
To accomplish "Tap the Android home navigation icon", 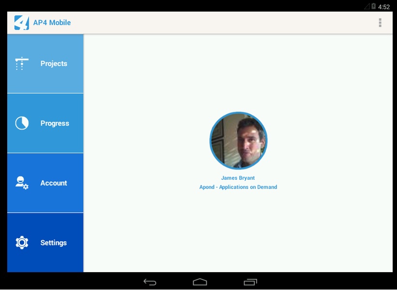I will click(200, 282).
